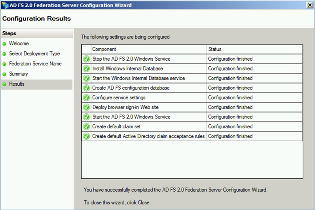Click green check icon beside Configure service settings
This screenshot has height=210, width=315.
(x=86, y=97)
